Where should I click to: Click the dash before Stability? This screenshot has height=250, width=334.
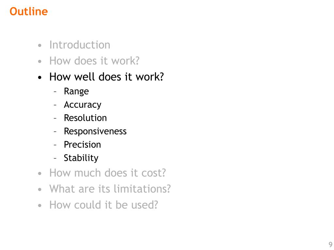(x=55, y=159)
